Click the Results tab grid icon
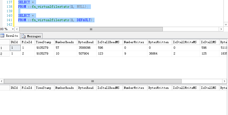 pos(3,36)
